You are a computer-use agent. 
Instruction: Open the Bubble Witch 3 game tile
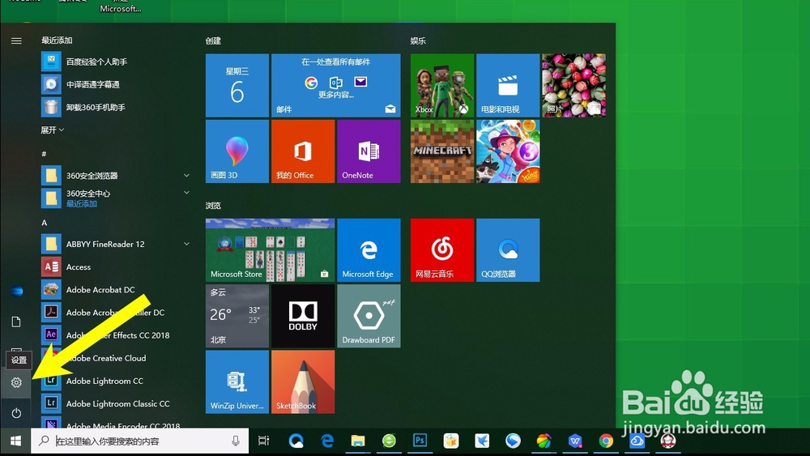tap(508, 151)
